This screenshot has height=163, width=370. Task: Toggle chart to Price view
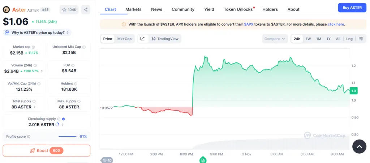[108, 39]
